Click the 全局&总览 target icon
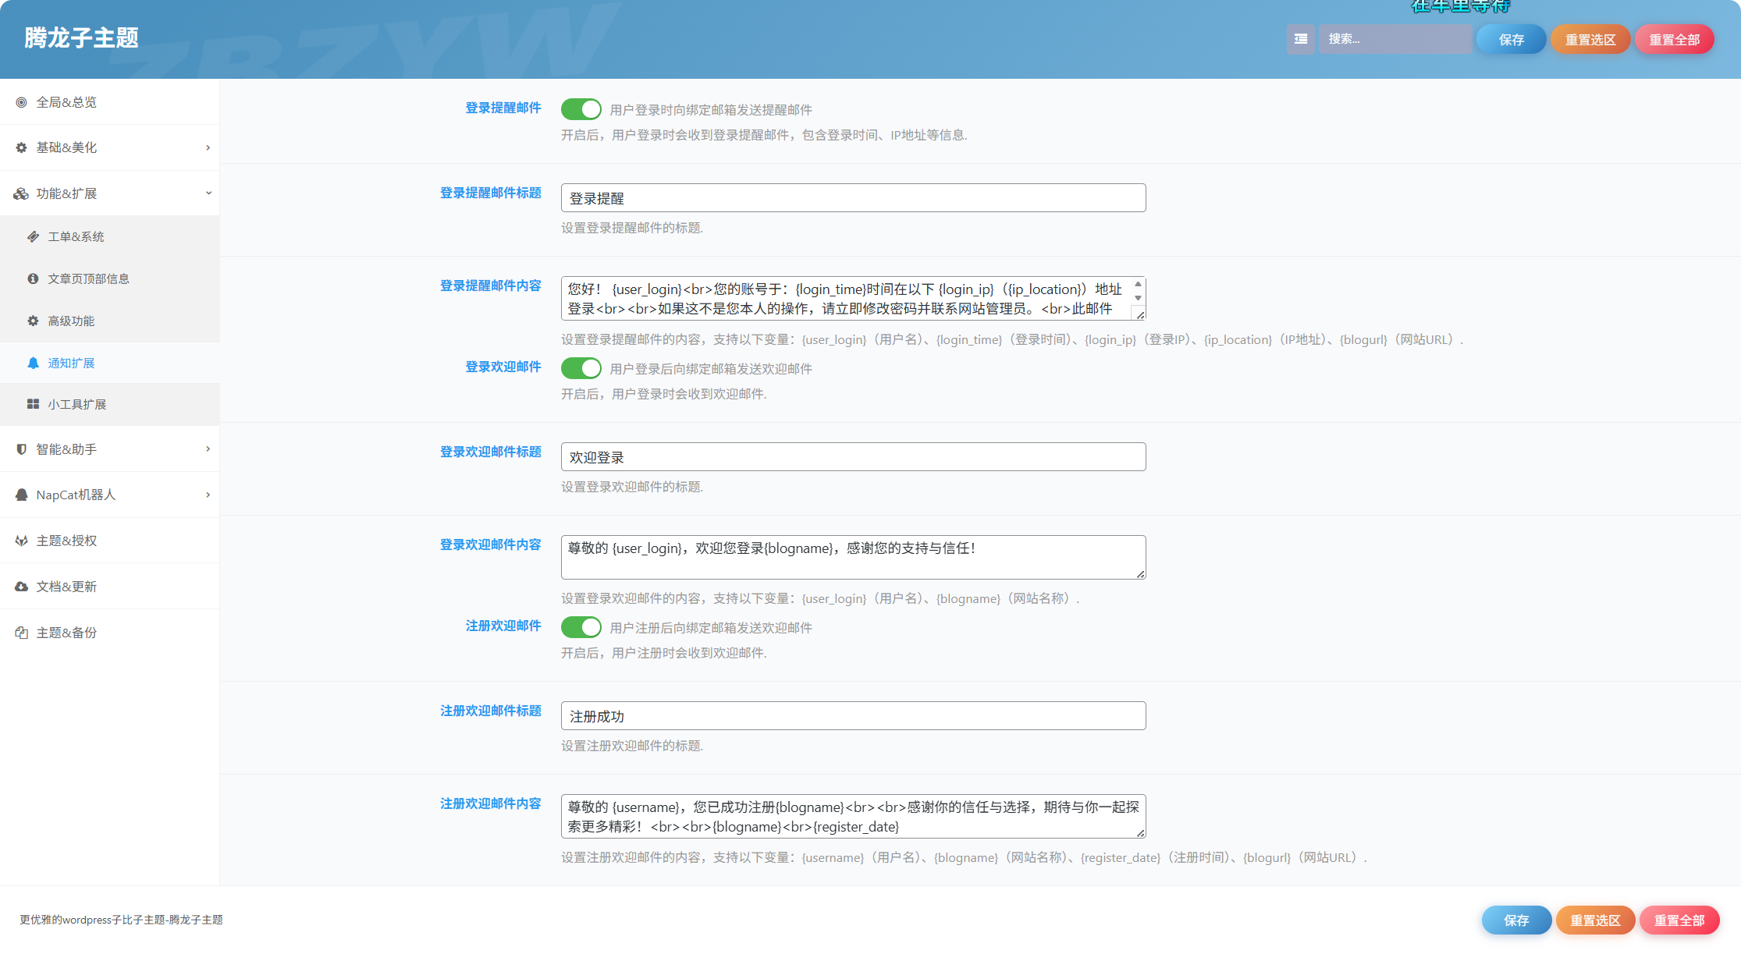 click(x=22, y=102)
